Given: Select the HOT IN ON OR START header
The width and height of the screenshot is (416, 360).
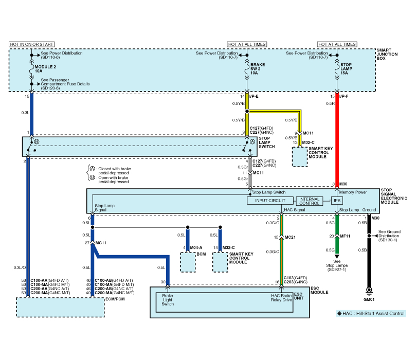Looking at the screenshot, I should 32,44.
